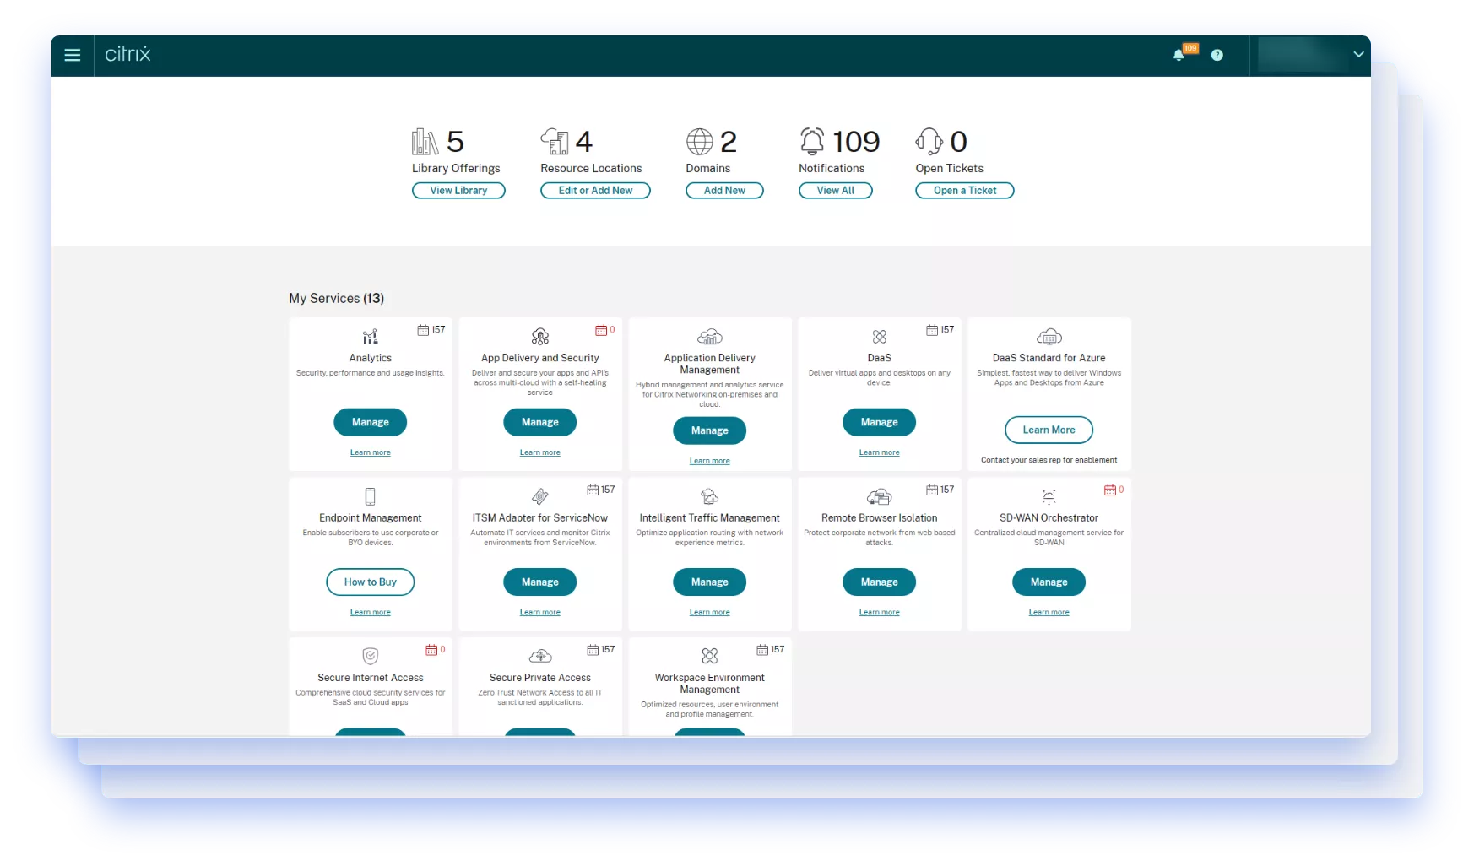The width and height of the screenshot is (1474, 866).
Task: Click Manage under DaaS
Action: point(880,422)
